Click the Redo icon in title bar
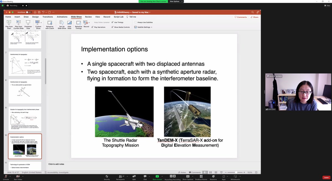332x181 pixels. 49,12
